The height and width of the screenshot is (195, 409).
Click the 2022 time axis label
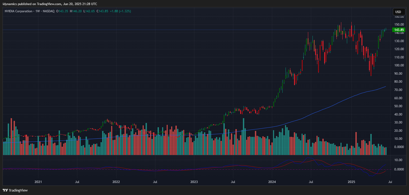coord(116,182)
